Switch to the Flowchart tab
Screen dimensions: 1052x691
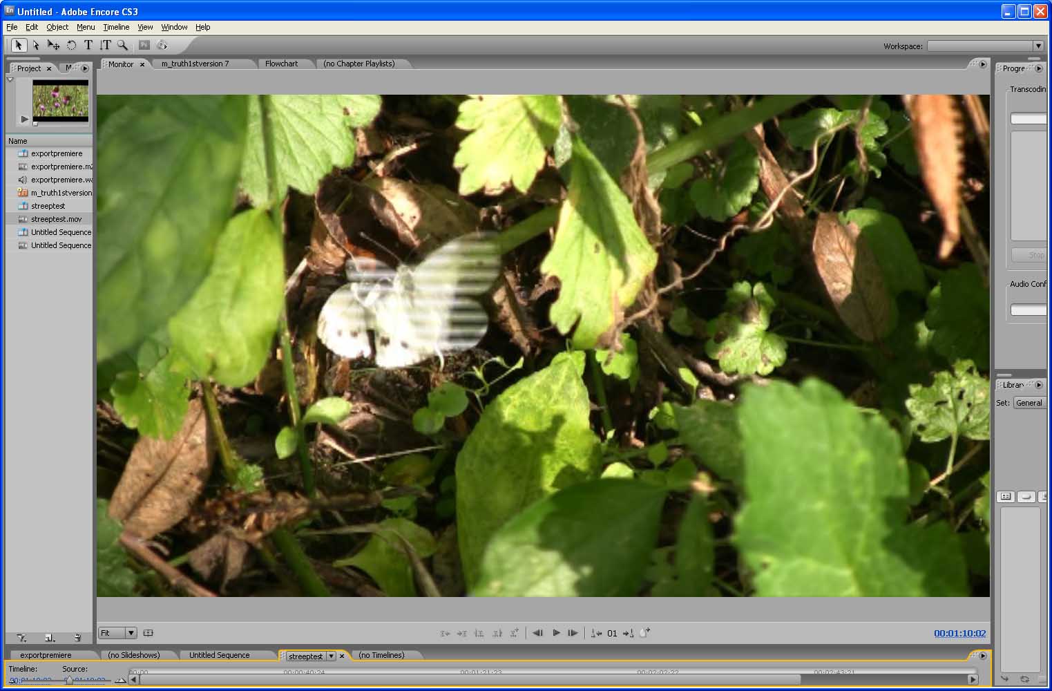coord(281,64)
